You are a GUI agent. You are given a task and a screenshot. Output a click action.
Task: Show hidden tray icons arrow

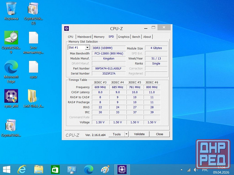pos(181,170)
